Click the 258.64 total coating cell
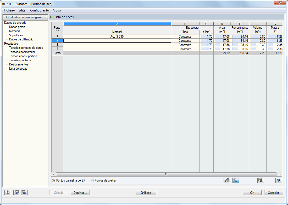The width and height of the screenshot is (288, 205). coord(240,53)
